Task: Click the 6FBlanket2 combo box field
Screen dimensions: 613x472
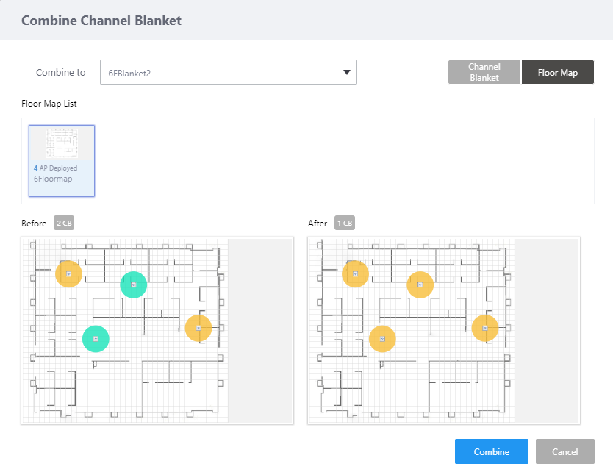Action: point(221,73)
